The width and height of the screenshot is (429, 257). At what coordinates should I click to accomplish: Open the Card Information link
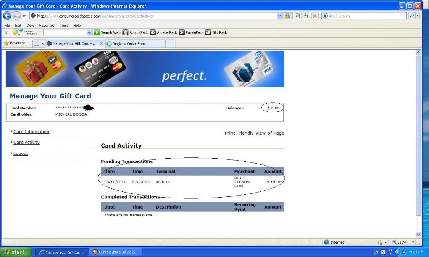[x=31, y=132]
